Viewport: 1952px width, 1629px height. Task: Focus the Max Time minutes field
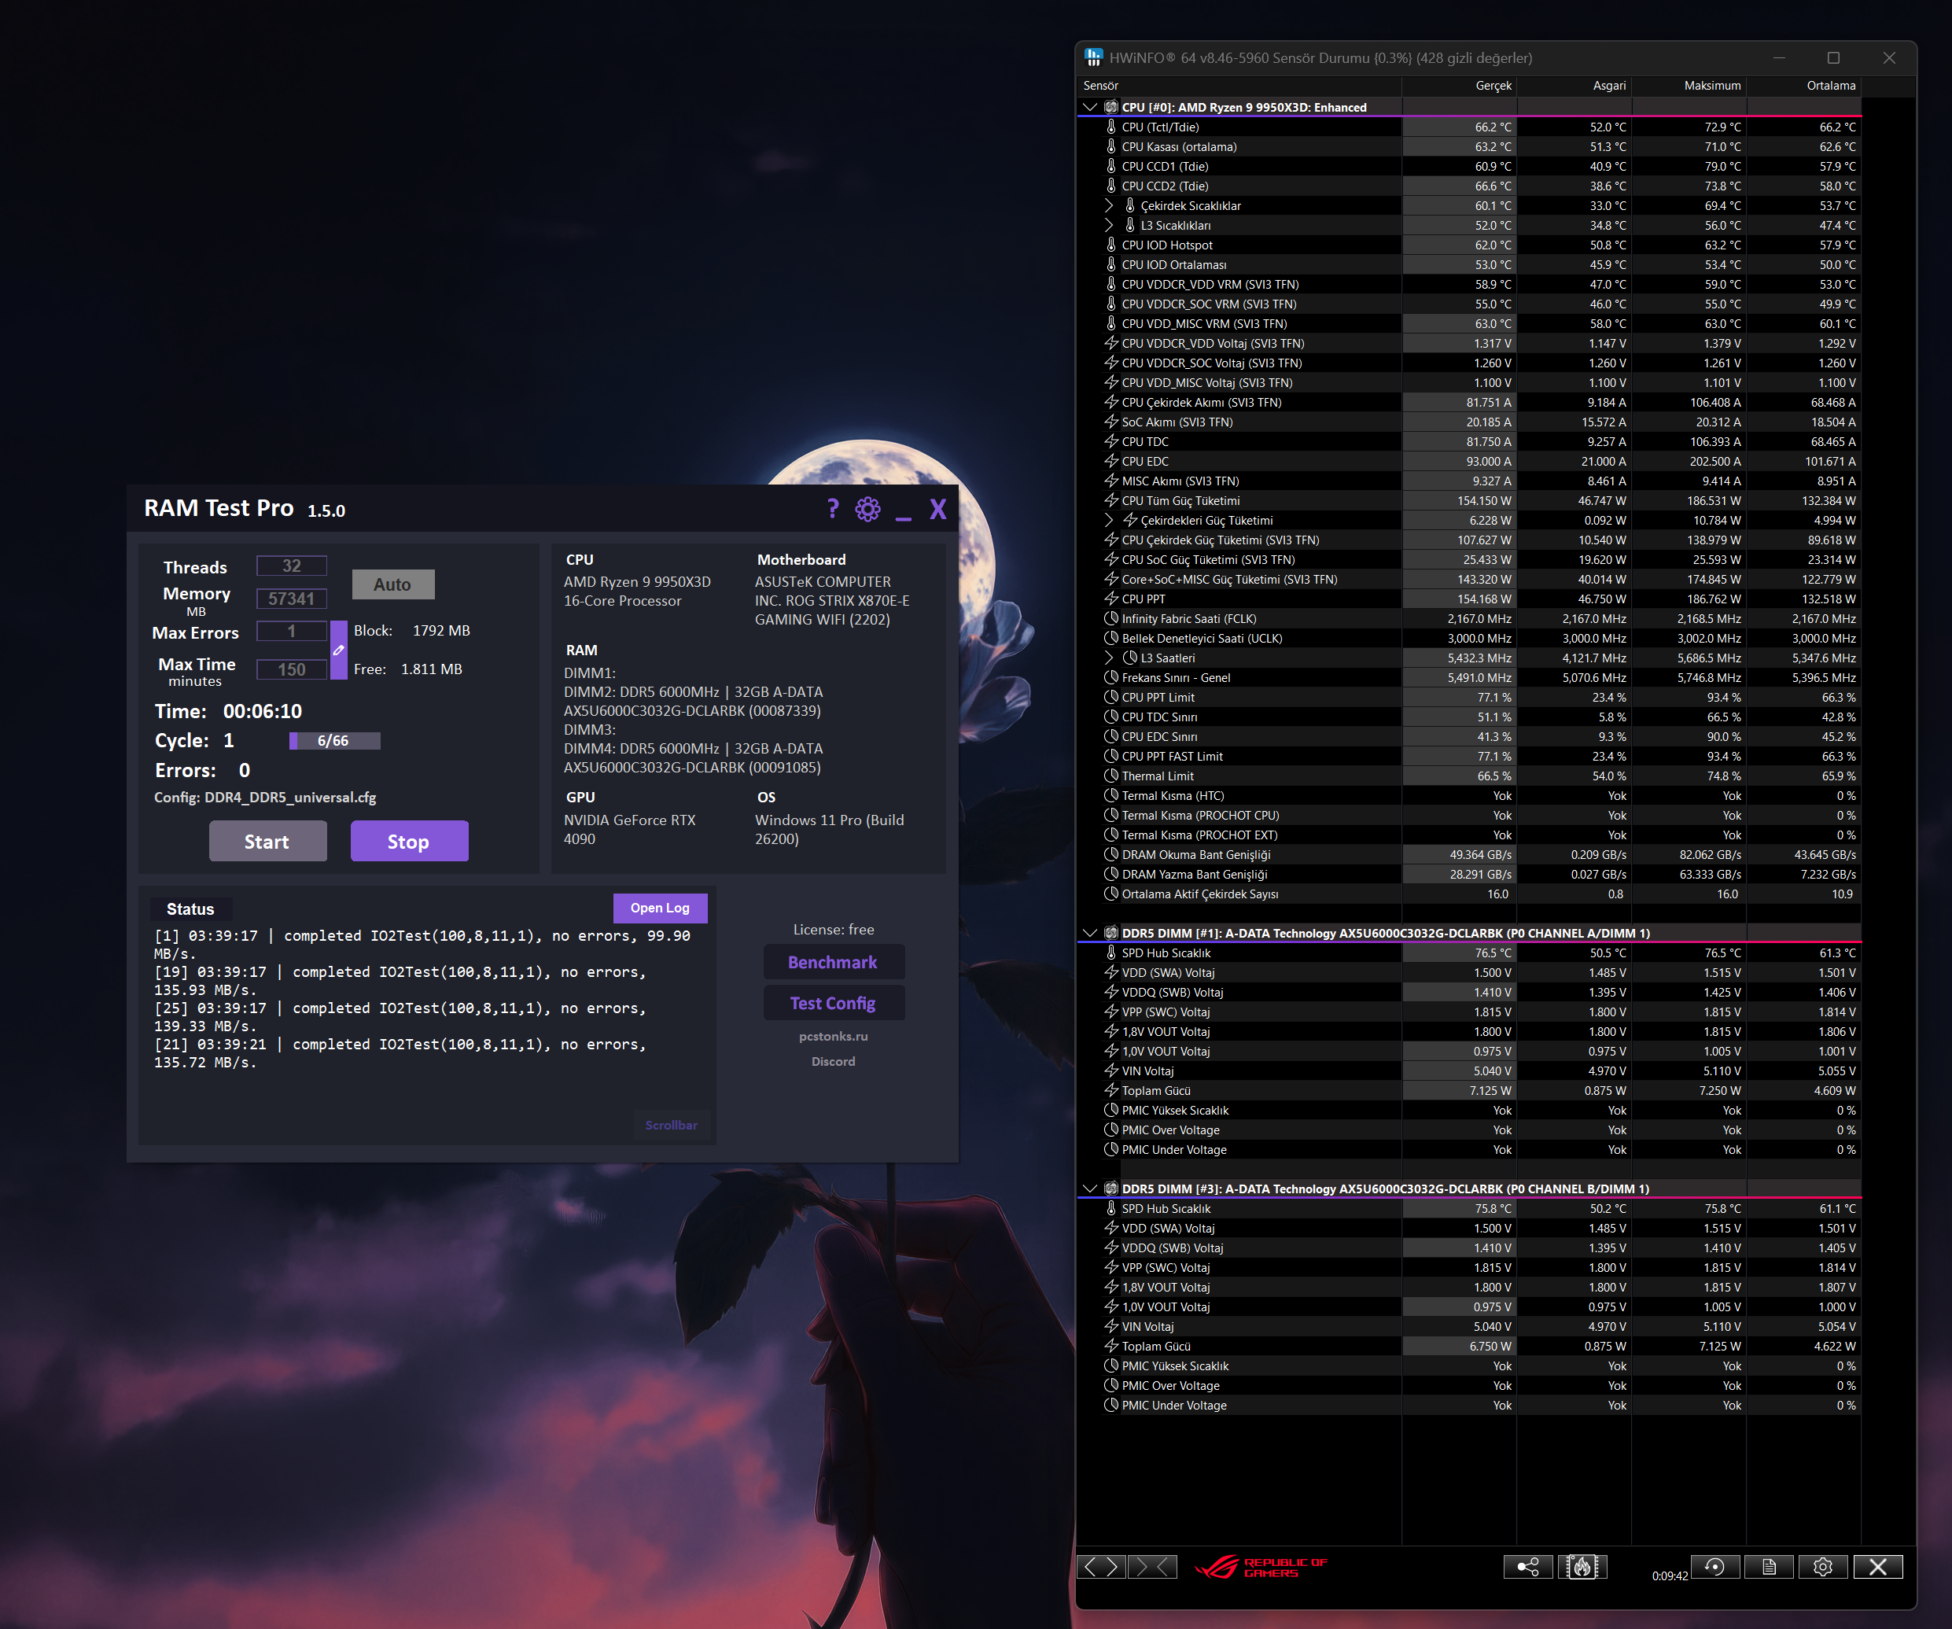coord(292,669)
